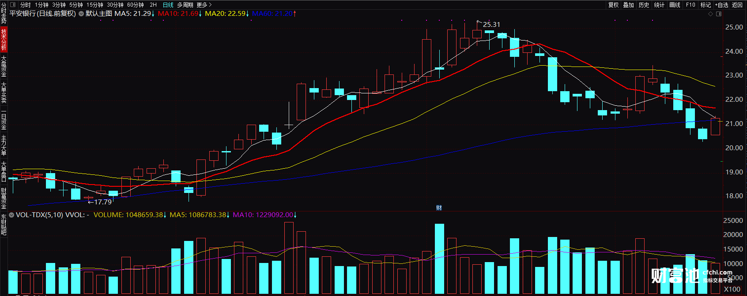The height and width of the screenshot is (296, 747).
Task: Open the VOL-TDX indicator dropdown
Action: pyautogui.click(x=11, y=215)
